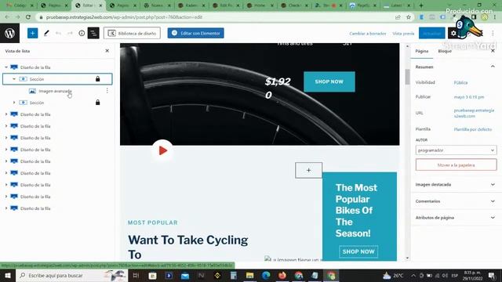The width and height of the screenshot is (502, 282).
Task: Expand the second Diseño de la fila row
Action: [6, 114]
